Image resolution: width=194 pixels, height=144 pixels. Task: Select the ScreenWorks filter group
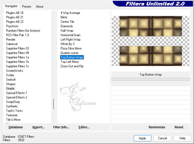click(x=15, y=71)
